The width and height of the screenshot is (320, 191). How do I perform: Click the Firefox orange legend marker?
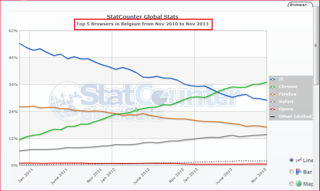tap(273, 94)
